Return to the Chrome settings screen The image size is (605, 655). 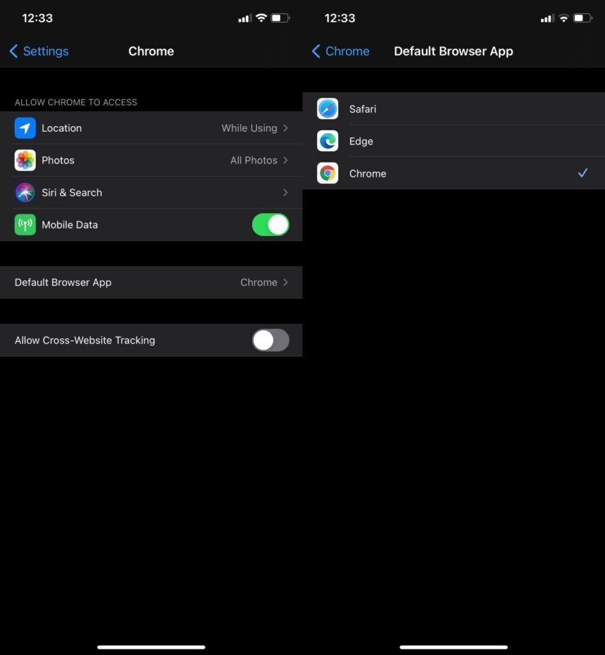coord(340,51)
